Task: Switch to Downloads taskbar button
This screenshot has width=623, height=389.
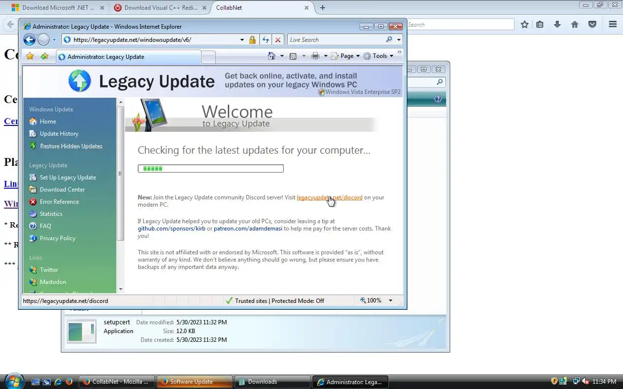Action: [272, 382]
